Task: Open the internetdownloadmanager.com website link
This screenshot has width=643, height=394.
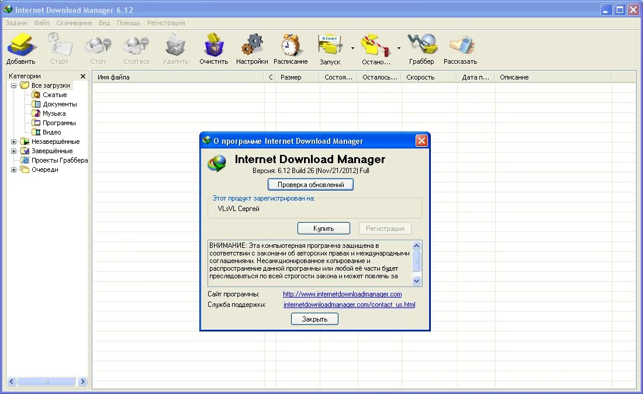Action: pos(343,294)
